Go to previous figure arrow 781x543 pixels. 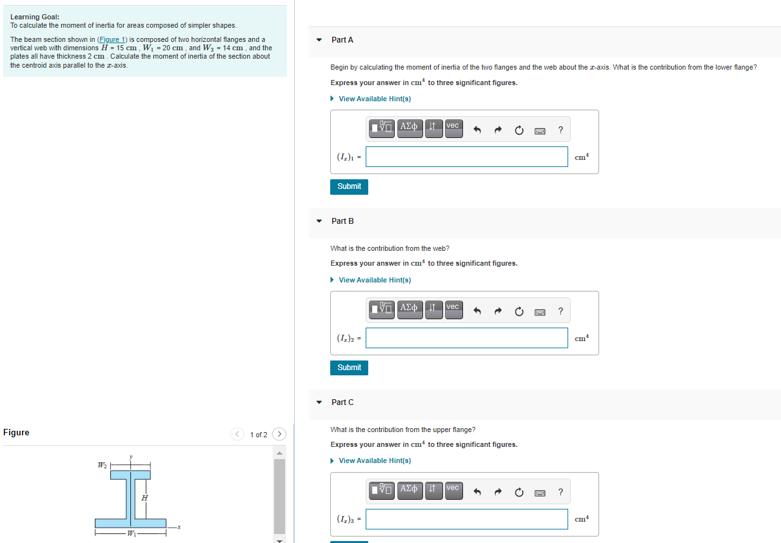click(x=237, y=434)
